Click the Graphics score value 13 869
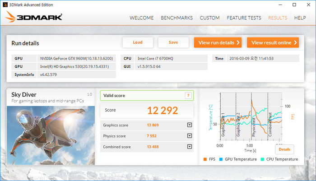 coord(153,125)
